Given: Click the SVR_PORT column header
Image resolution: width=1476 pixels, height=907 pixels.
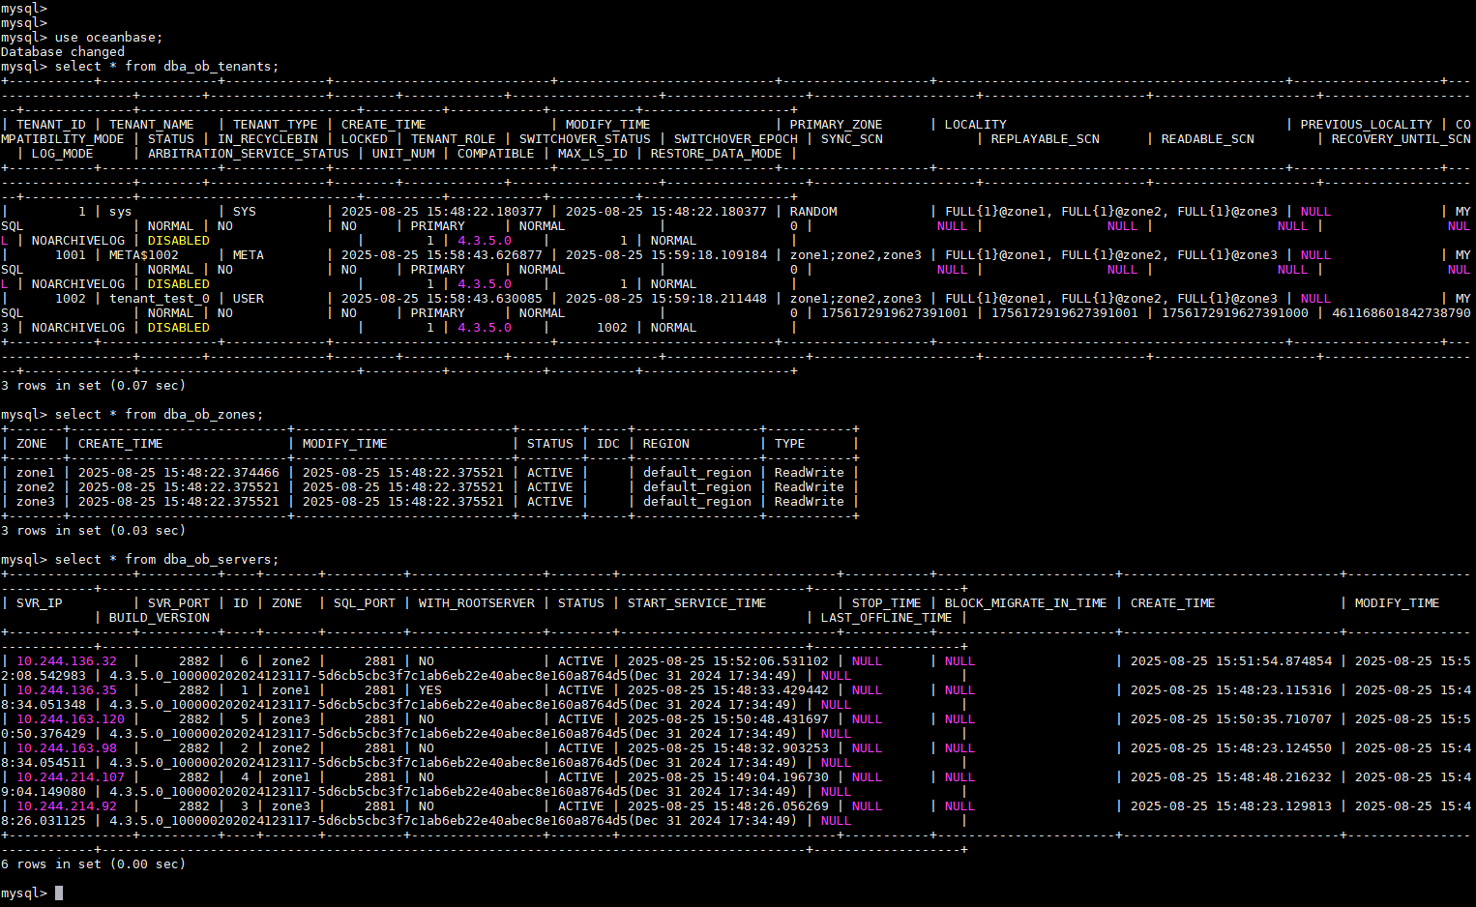Looking at the screenshot, I should coord(179,603).
